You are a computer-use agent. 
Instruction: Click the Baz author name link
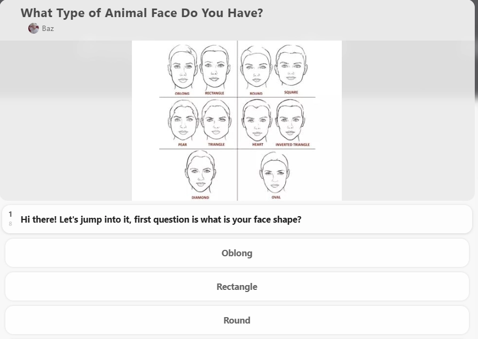47,28
